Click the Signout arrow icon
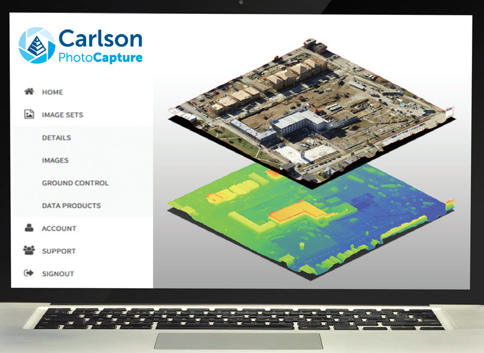The height and width of the screenshot is (353, 484). (x=29, y=273)
